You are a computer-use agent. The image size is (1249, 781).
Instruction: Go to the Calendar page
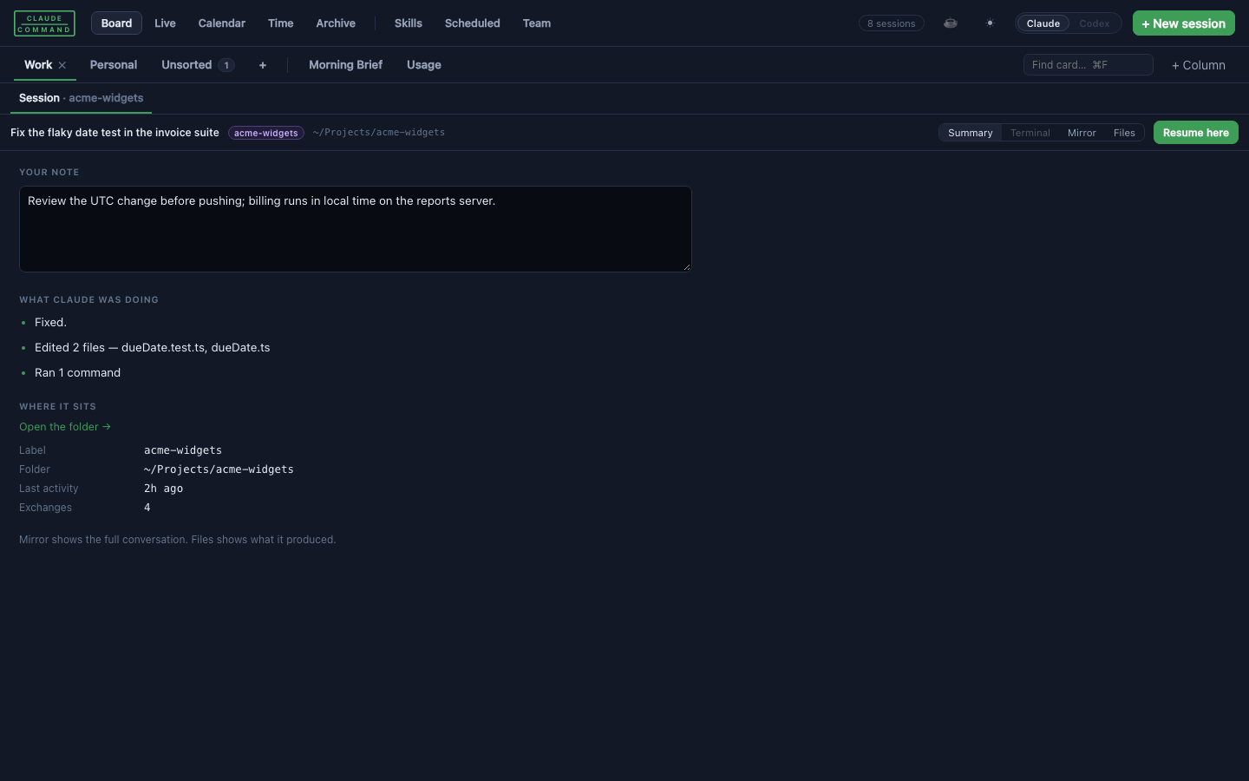click(222, 23)
